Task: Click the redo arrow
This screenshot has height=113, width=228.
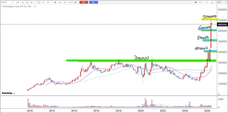Action: click(x=72, y=2)
